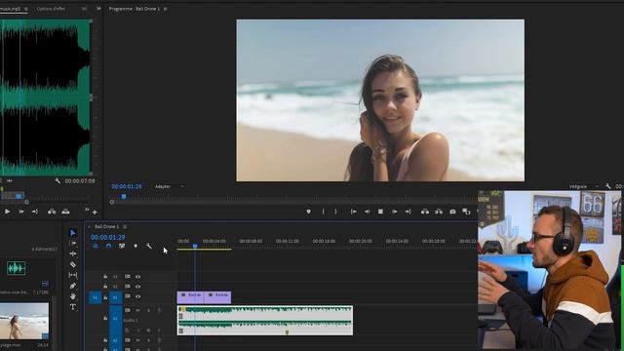Select the Type tool
Screen dimensions: 624x351
pyautogui.click(x=73, y=307)
